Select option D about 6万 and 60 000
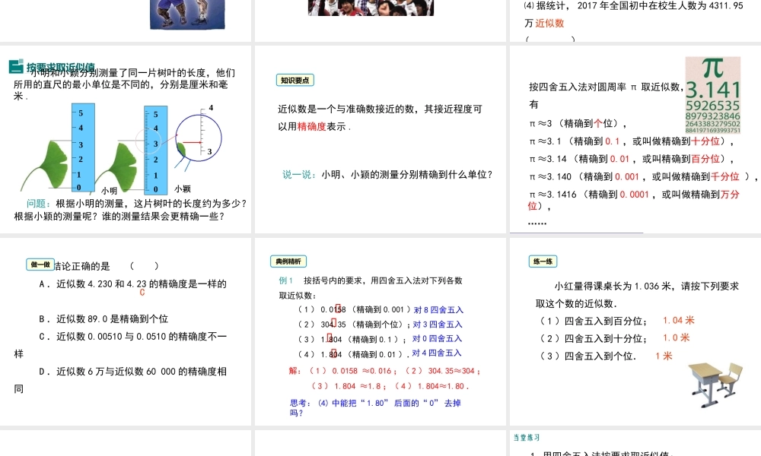The width and height of the screenshot is (761, 456). click(x=120, y=380)
